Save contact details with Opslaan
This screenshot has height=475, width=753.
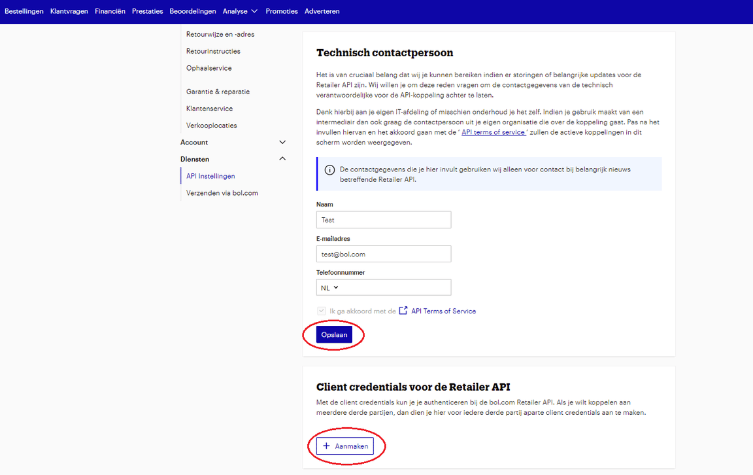[x=334, y=334]
